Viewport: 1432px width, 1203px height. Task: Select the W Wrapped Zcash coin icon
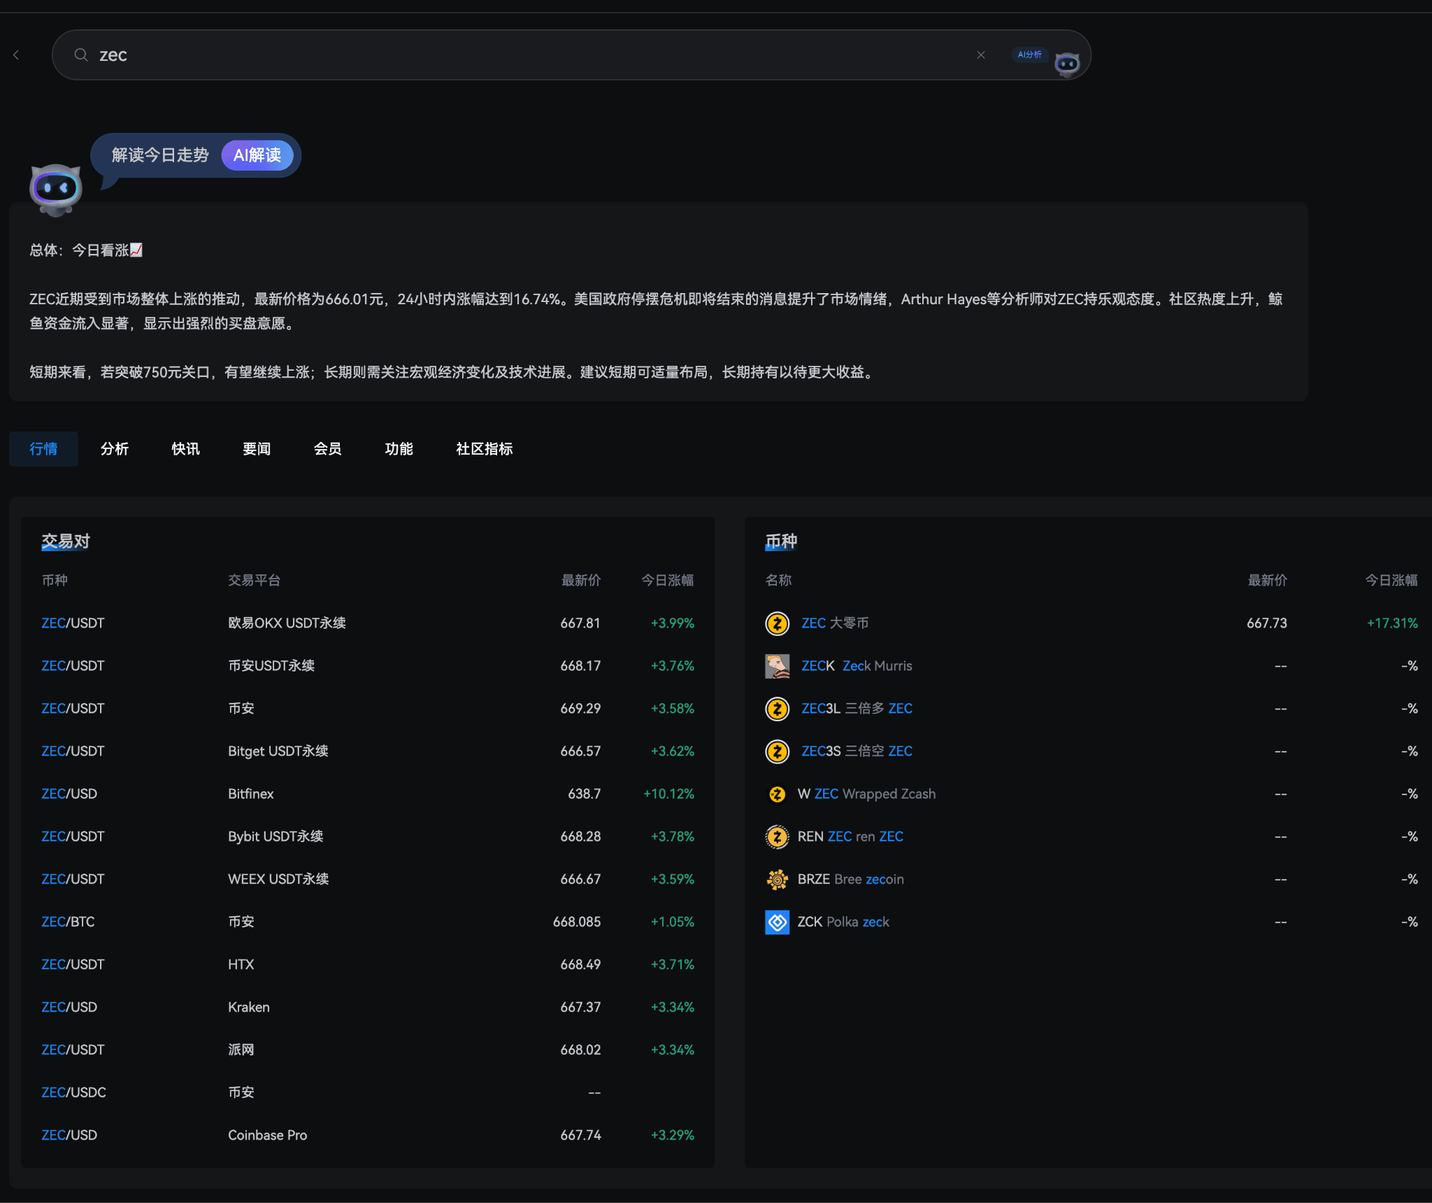[777, 794]
